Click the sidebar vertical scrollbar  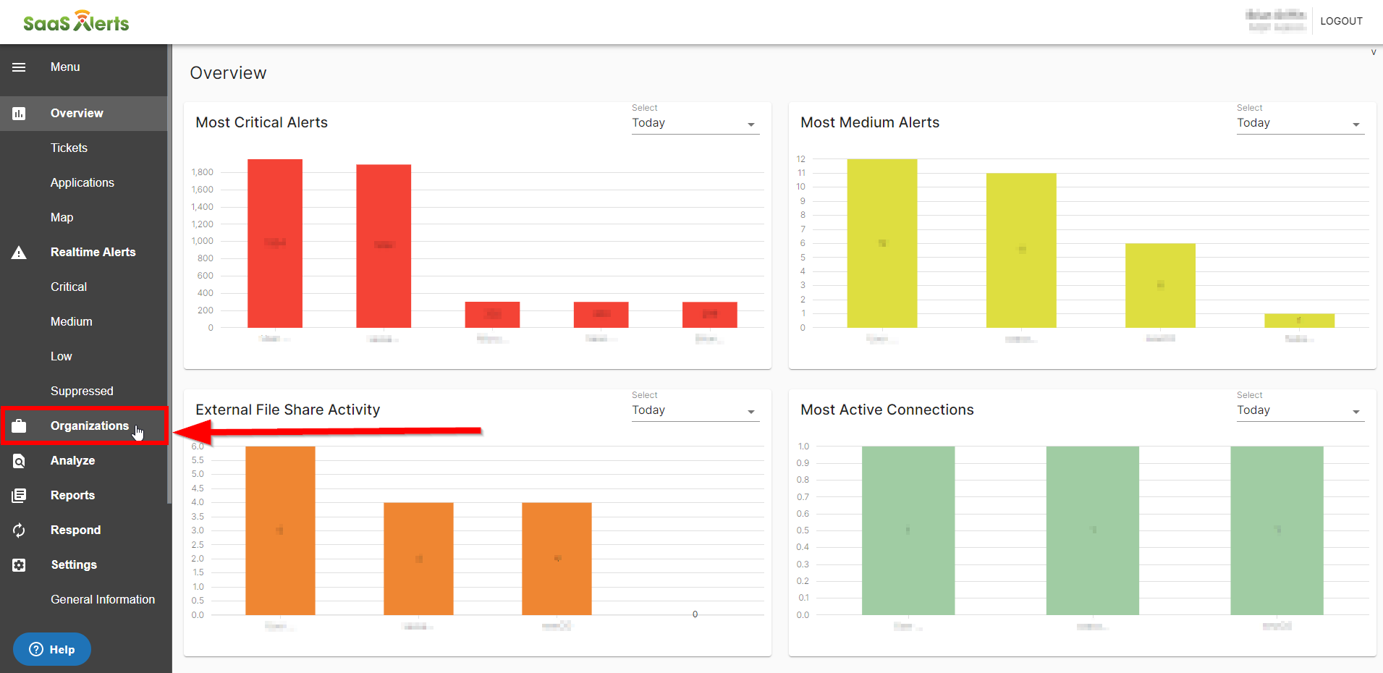point(169,275)
